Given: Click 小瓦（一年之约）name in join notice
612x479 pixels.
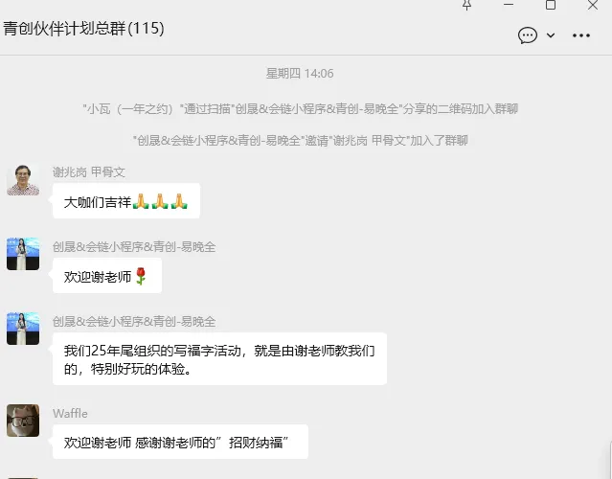Looking at the screenshot, I should tap(129, 108).
